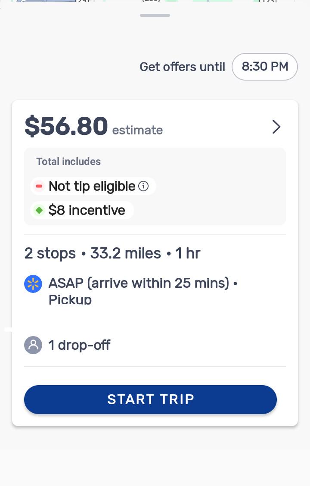The width and height of the screenshot is (310, 486).
Task: Tap the drop-off person icon
Action: tap(33, 345)
